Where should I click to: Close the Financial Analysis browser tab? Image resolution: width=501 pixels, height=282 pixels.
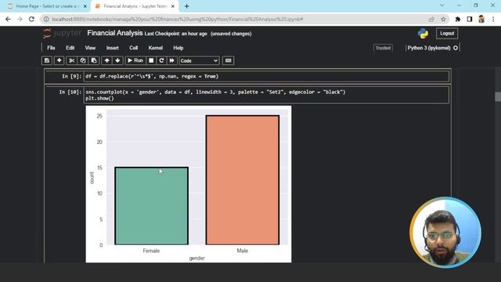pos(173,6)
